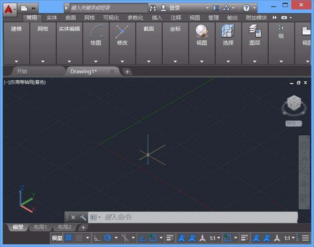Add new layout with plus button
Screen dimensions: 314x247
point(83,227)
